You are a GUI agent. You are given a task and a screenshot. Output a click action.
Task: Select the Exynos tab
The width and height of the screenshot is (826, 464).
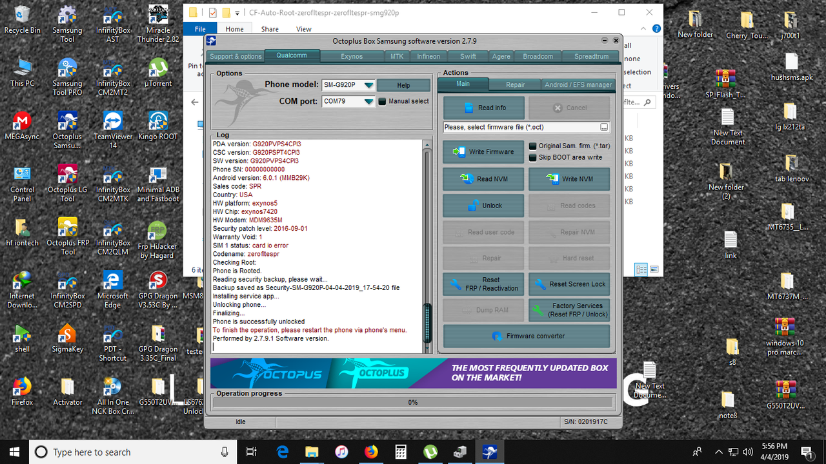click(x=352, y=56)
